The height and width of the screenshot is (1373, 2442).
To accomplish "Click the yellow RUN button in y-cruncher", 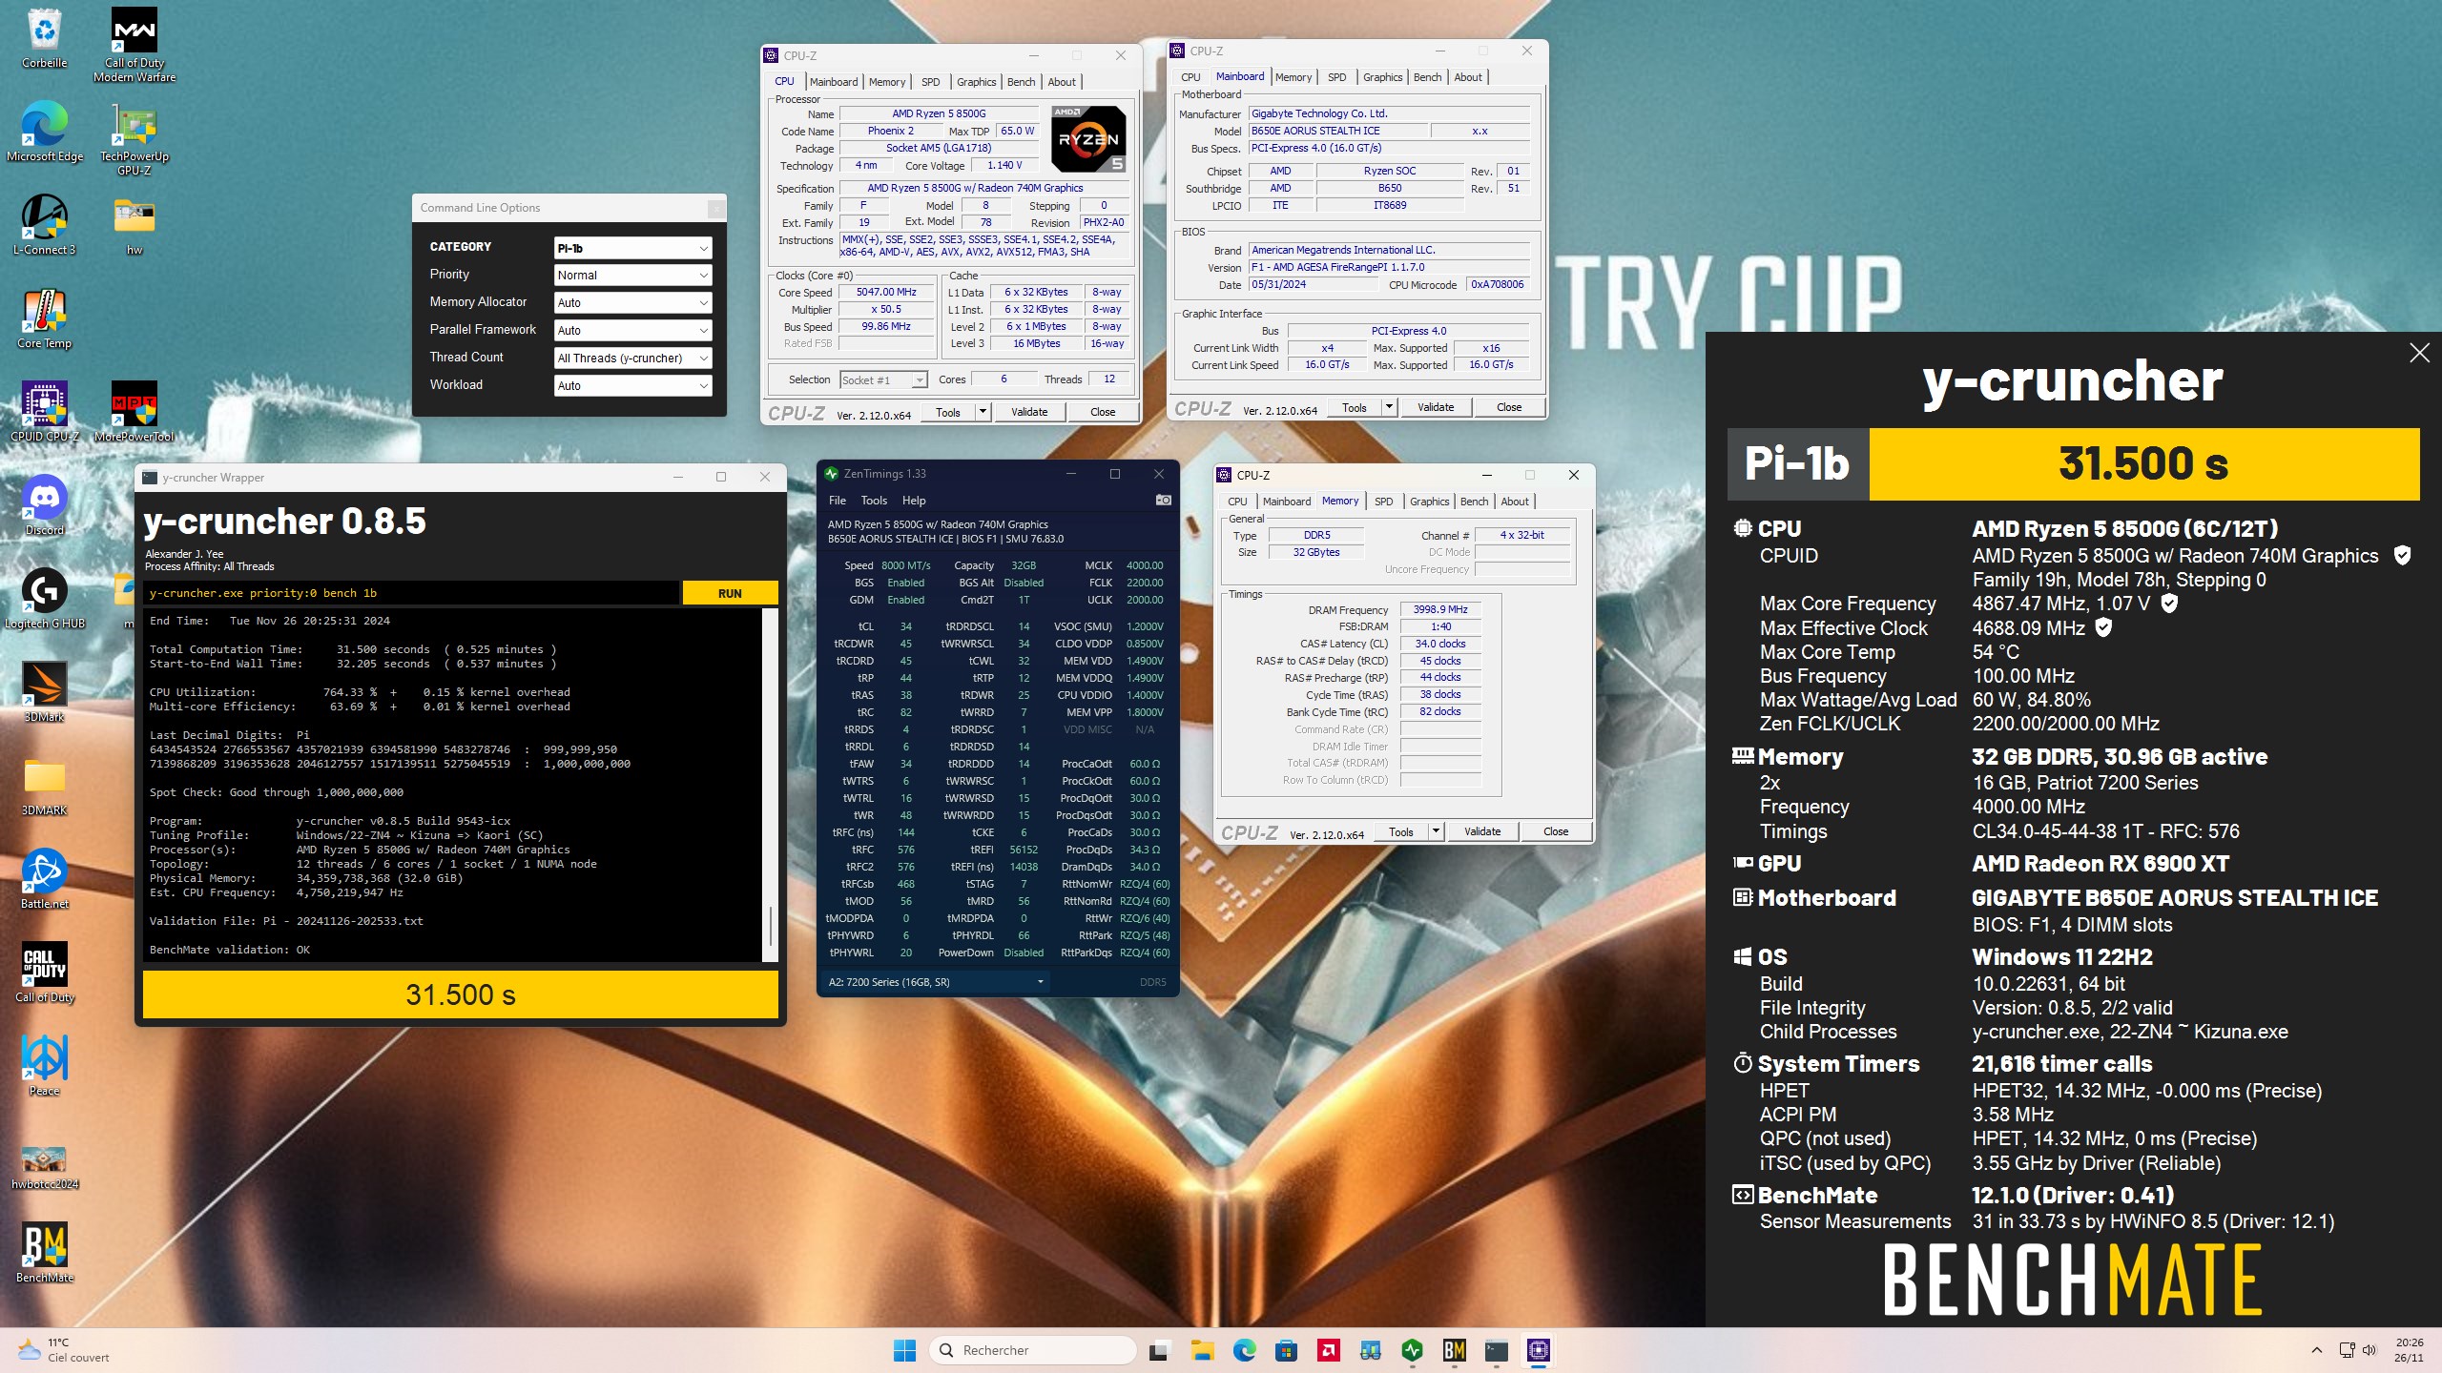I will point(730,593).
